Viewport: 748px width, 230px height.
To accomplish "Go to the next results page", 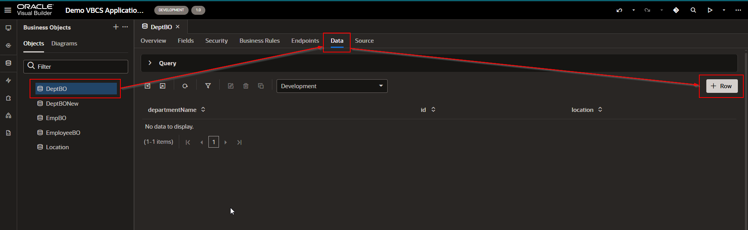I will click(226, 142).
